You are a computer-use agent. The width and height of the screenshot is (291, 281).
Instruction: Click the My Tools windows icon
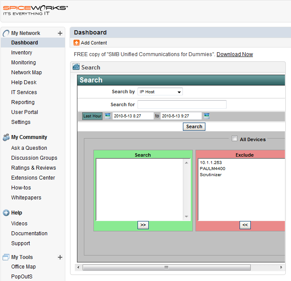click(x=6, y=257)
